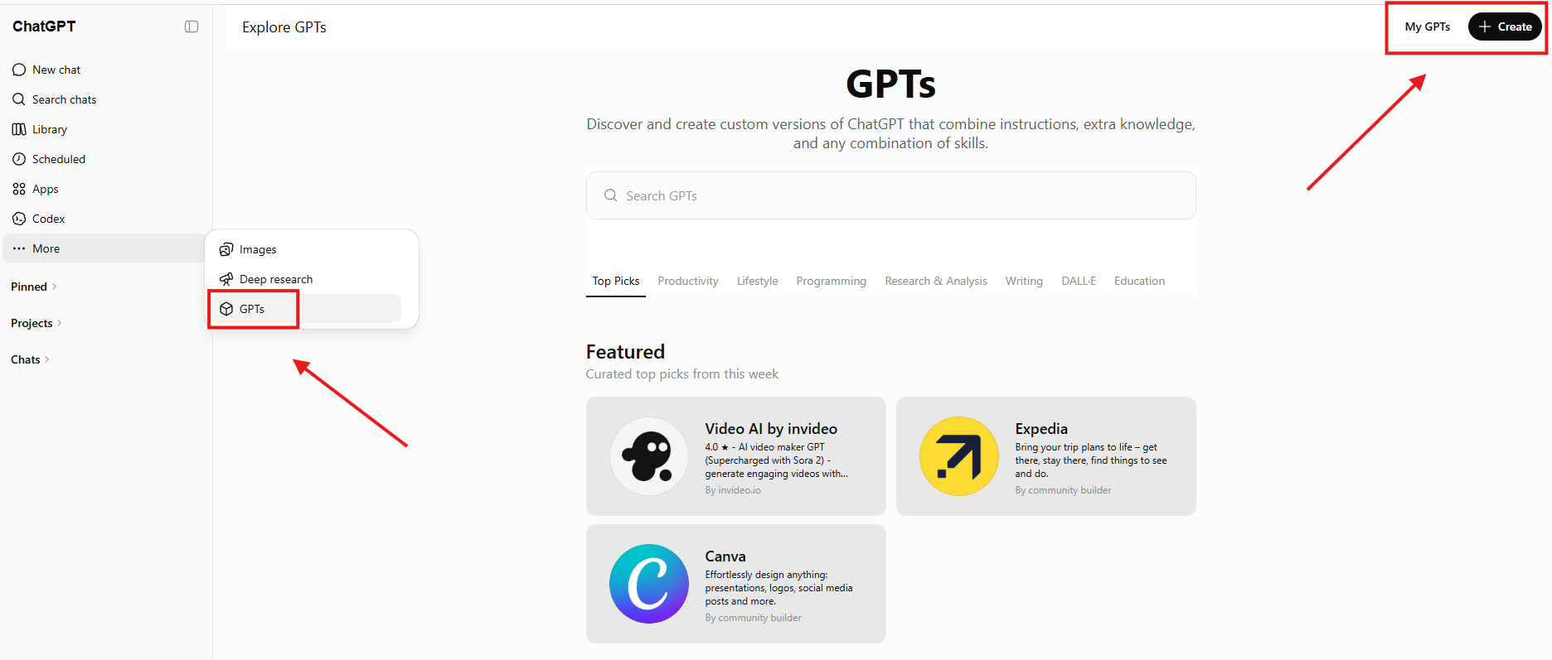Switch to the Productivity tab
This screenshot has width=1552, height=660.
coord(688,281)
